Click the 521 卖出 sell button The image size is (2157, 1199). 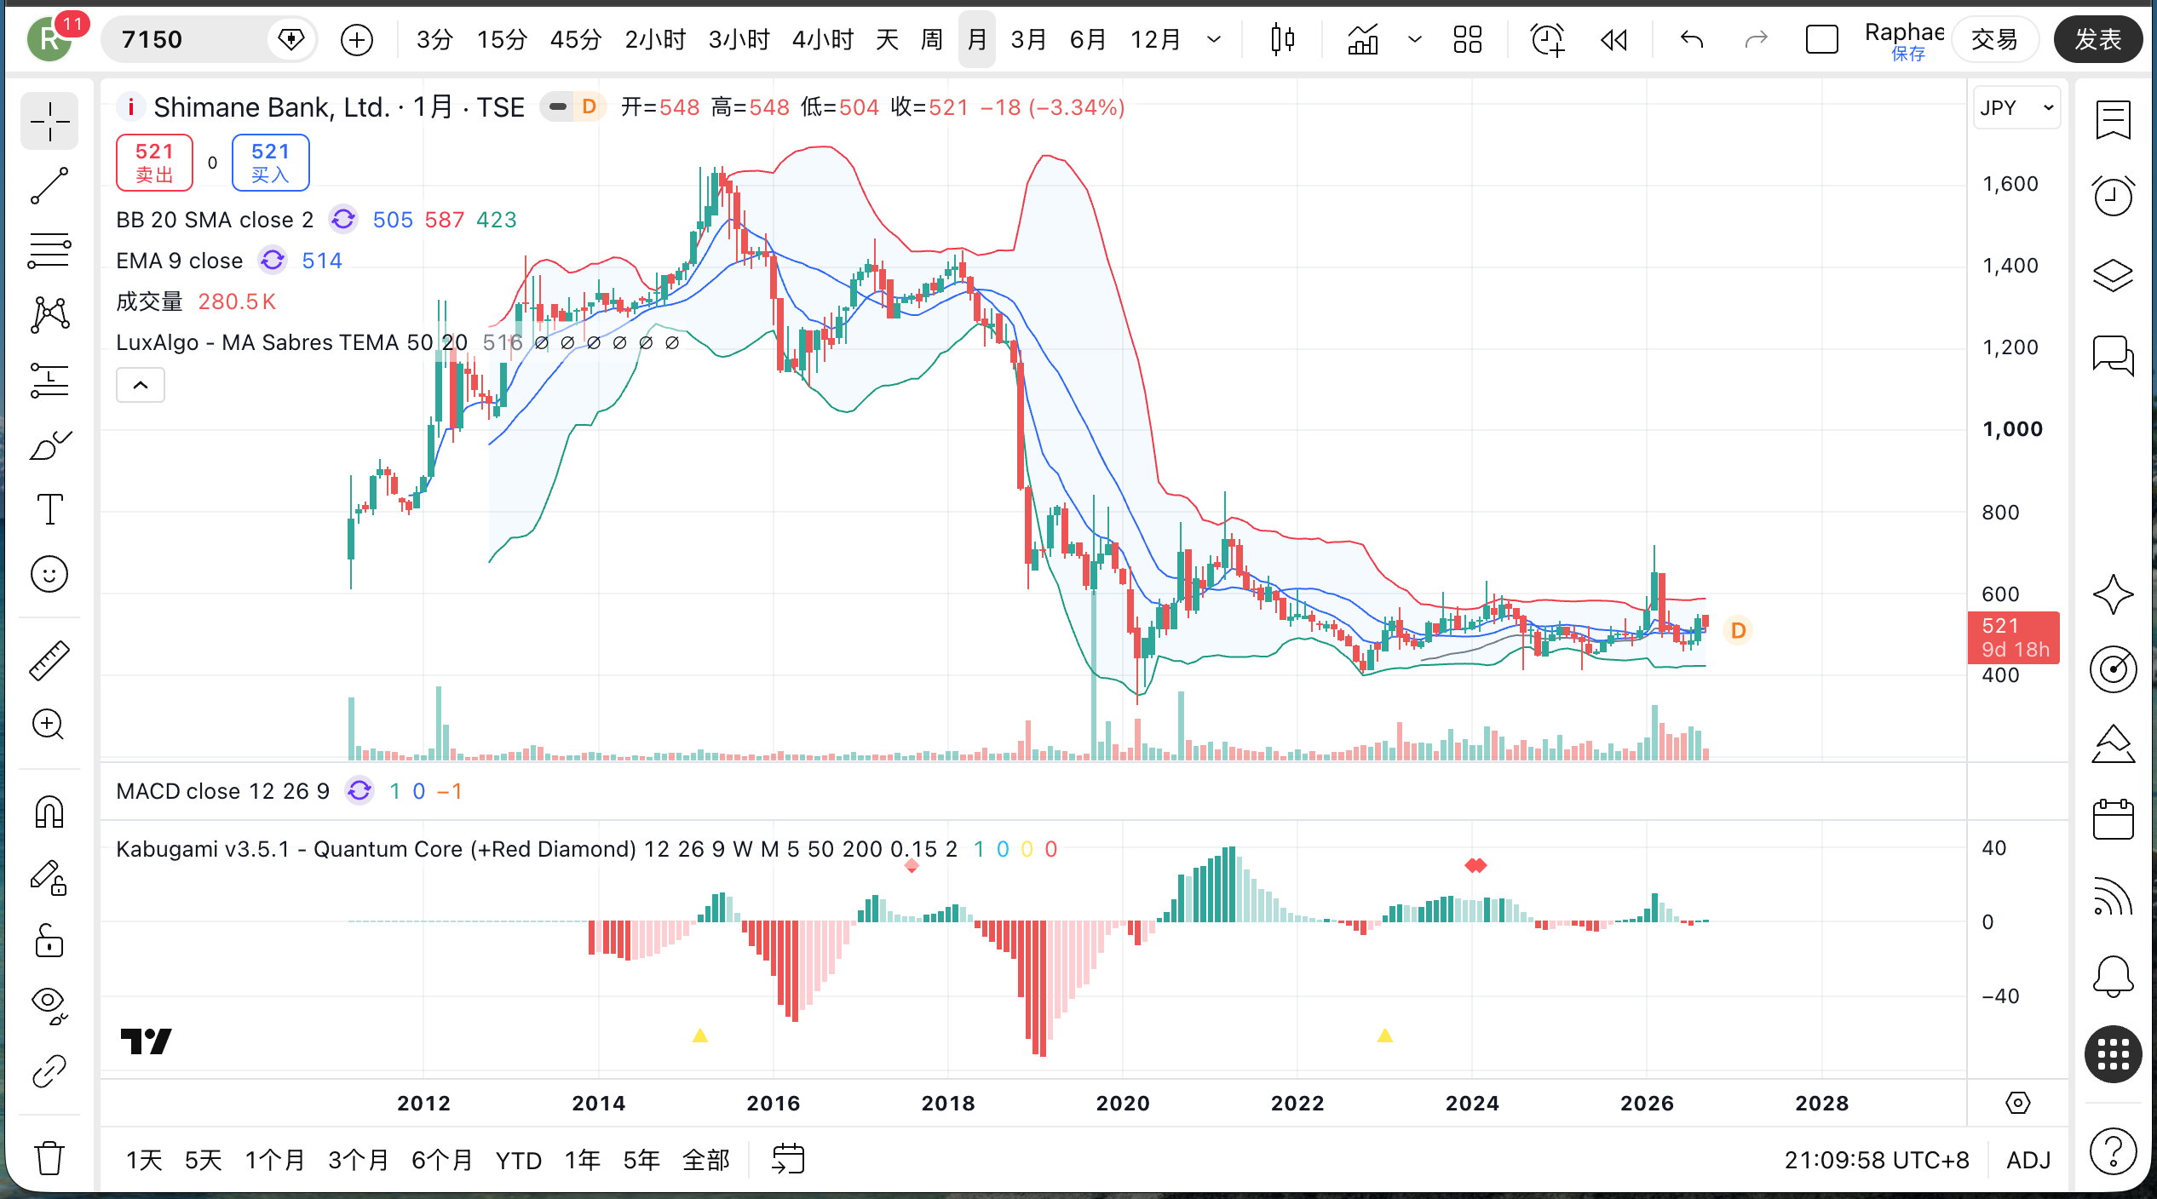pos(155,162)
